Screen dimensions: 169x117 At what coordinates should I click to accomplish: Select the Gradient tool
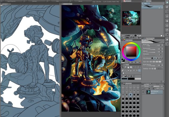[x=125, y=76]
